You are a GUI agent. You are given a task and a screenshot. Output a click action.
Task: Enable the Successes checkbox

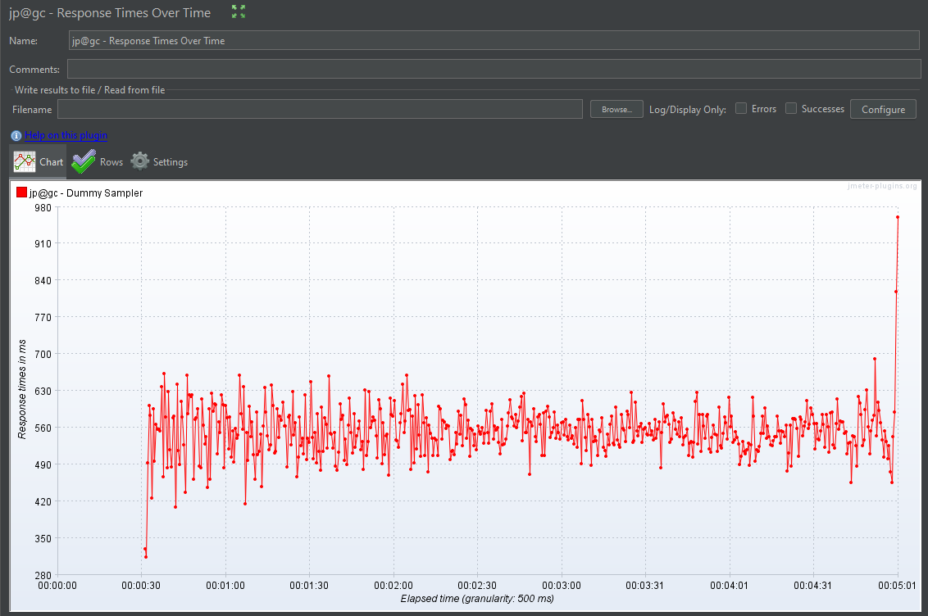coord(791,108)
